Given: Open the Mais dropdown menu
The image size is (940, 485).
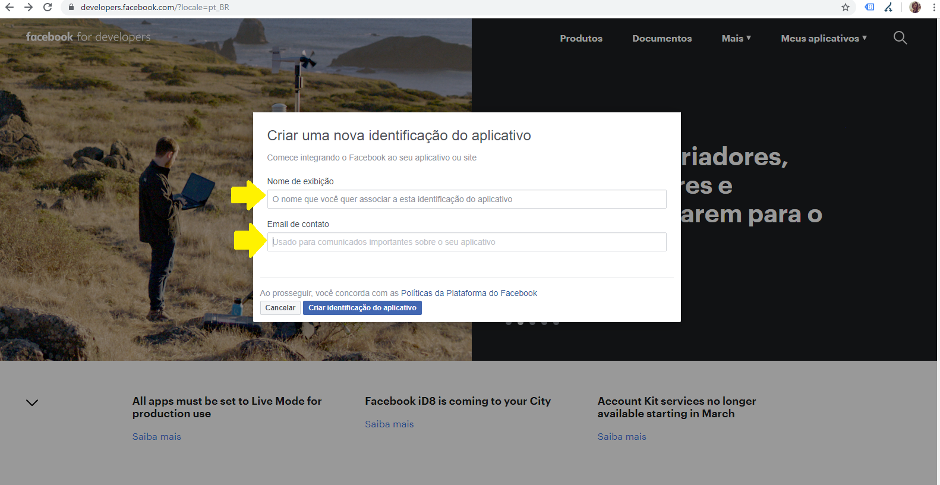Looking at the screenshot, I should (736, 38).
